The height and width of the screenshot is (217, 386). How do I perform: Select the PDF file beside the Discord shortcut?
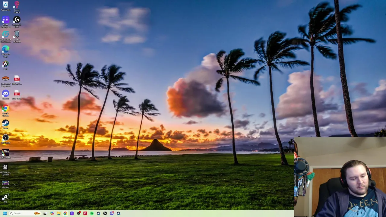17,95
